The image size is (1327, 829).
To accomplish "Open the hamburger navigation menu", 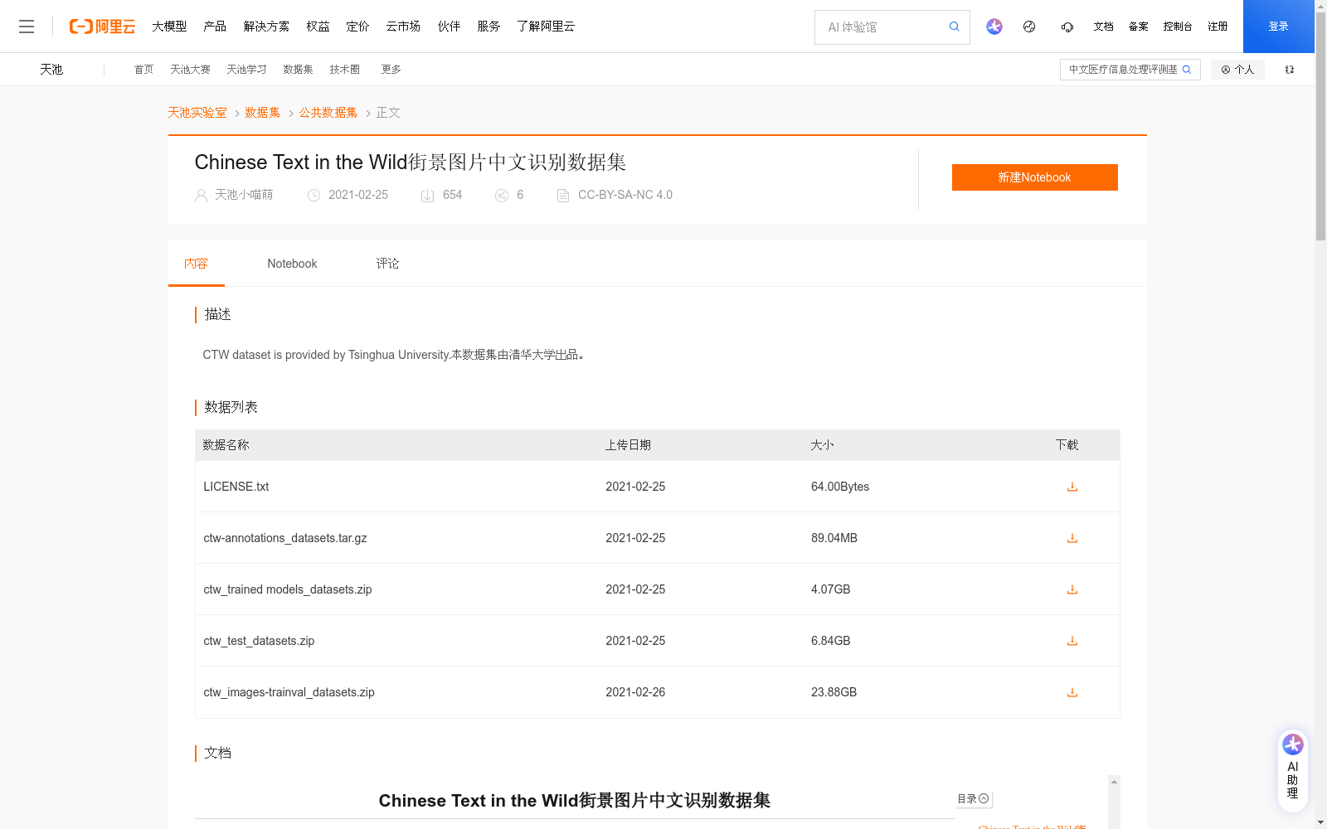I will point(27,26).
